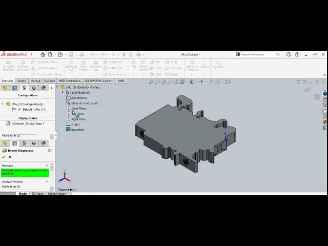Open Import Diagnostics help question mark

pos(50,150)
